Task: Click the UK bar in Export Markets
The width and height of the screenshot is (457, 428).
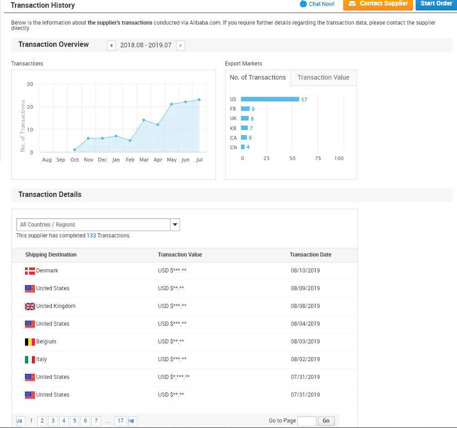Action: [245, 118]
